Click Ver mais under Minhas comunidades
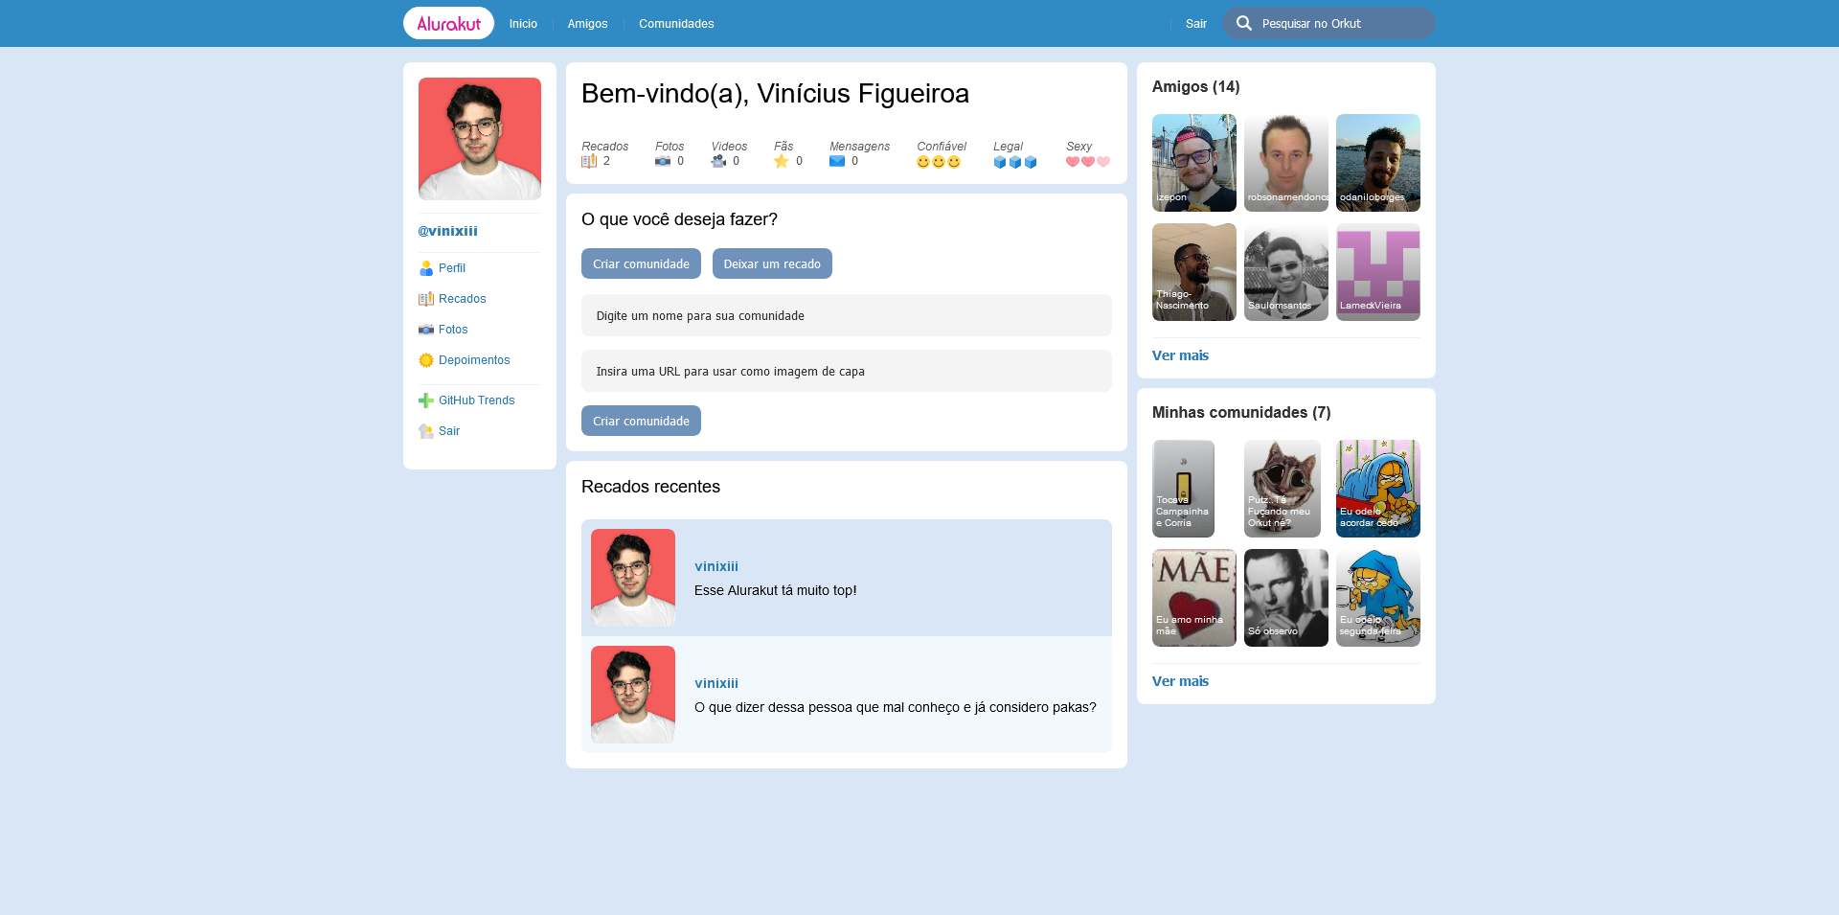Screen dimensions: 1839x915 [x=1180, y=681]
